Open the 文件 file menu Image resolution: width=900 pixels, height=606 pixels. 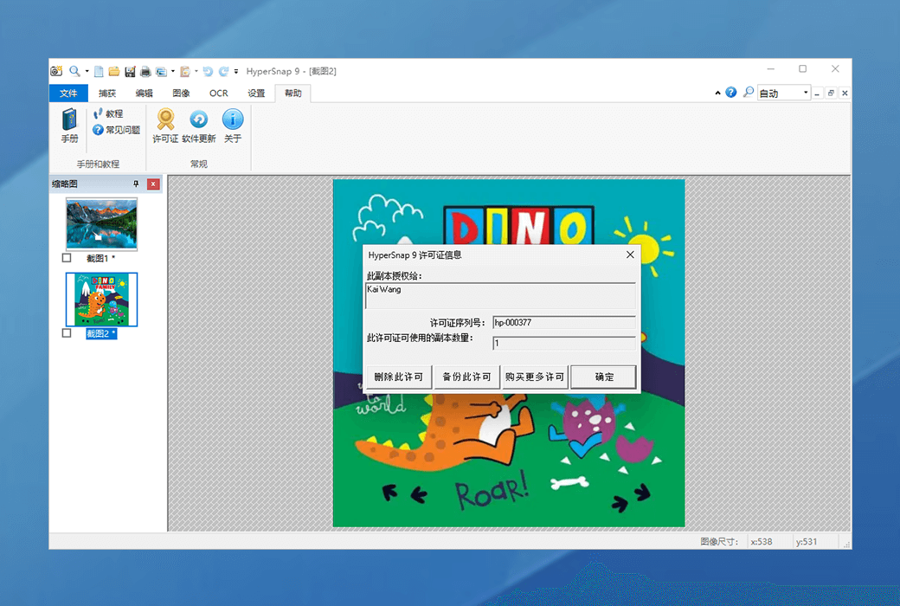68,93
